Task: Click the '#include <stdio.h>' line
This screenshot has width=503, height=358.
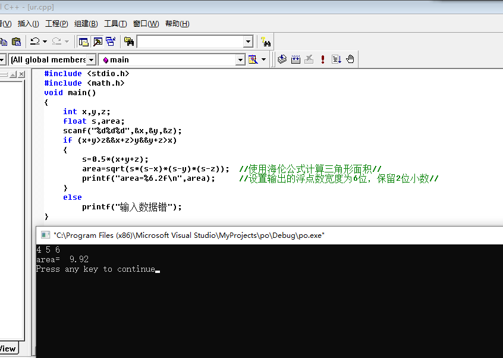Action: (x=87, y=74)
